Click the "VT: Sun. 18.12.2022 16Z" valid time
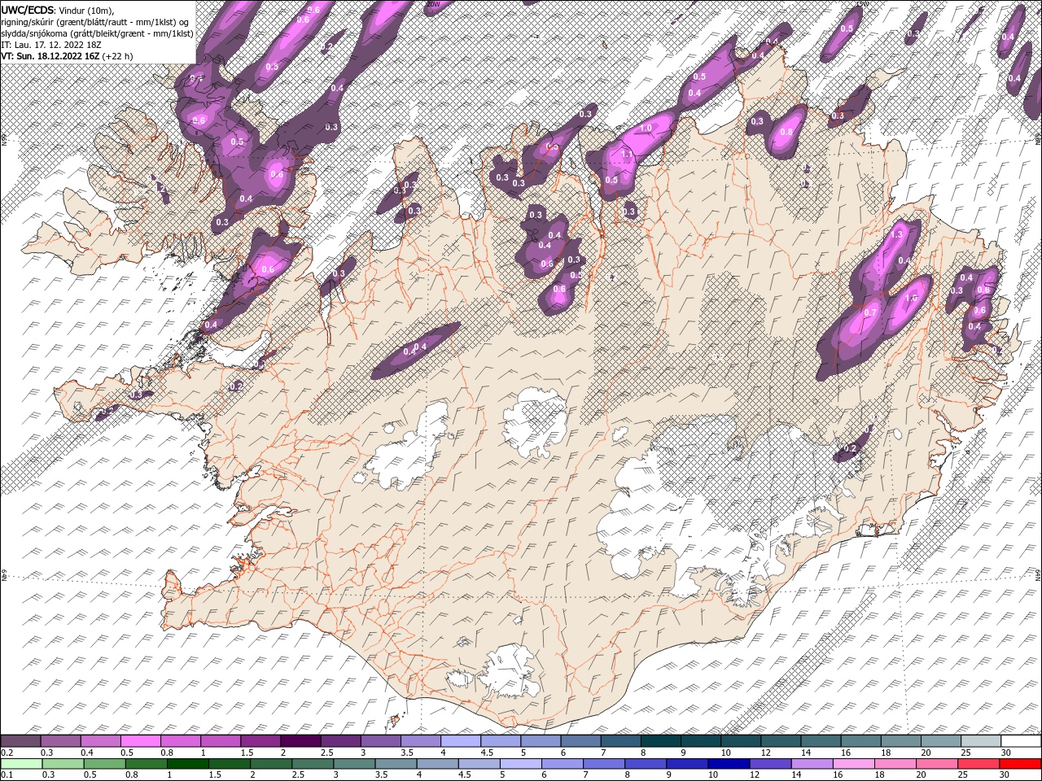Viewport: 1042px width, 781px height. tap(50, 56)
